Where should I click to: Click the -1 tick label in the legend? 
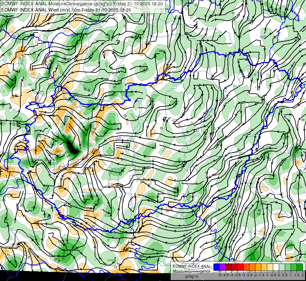(267, 275)
